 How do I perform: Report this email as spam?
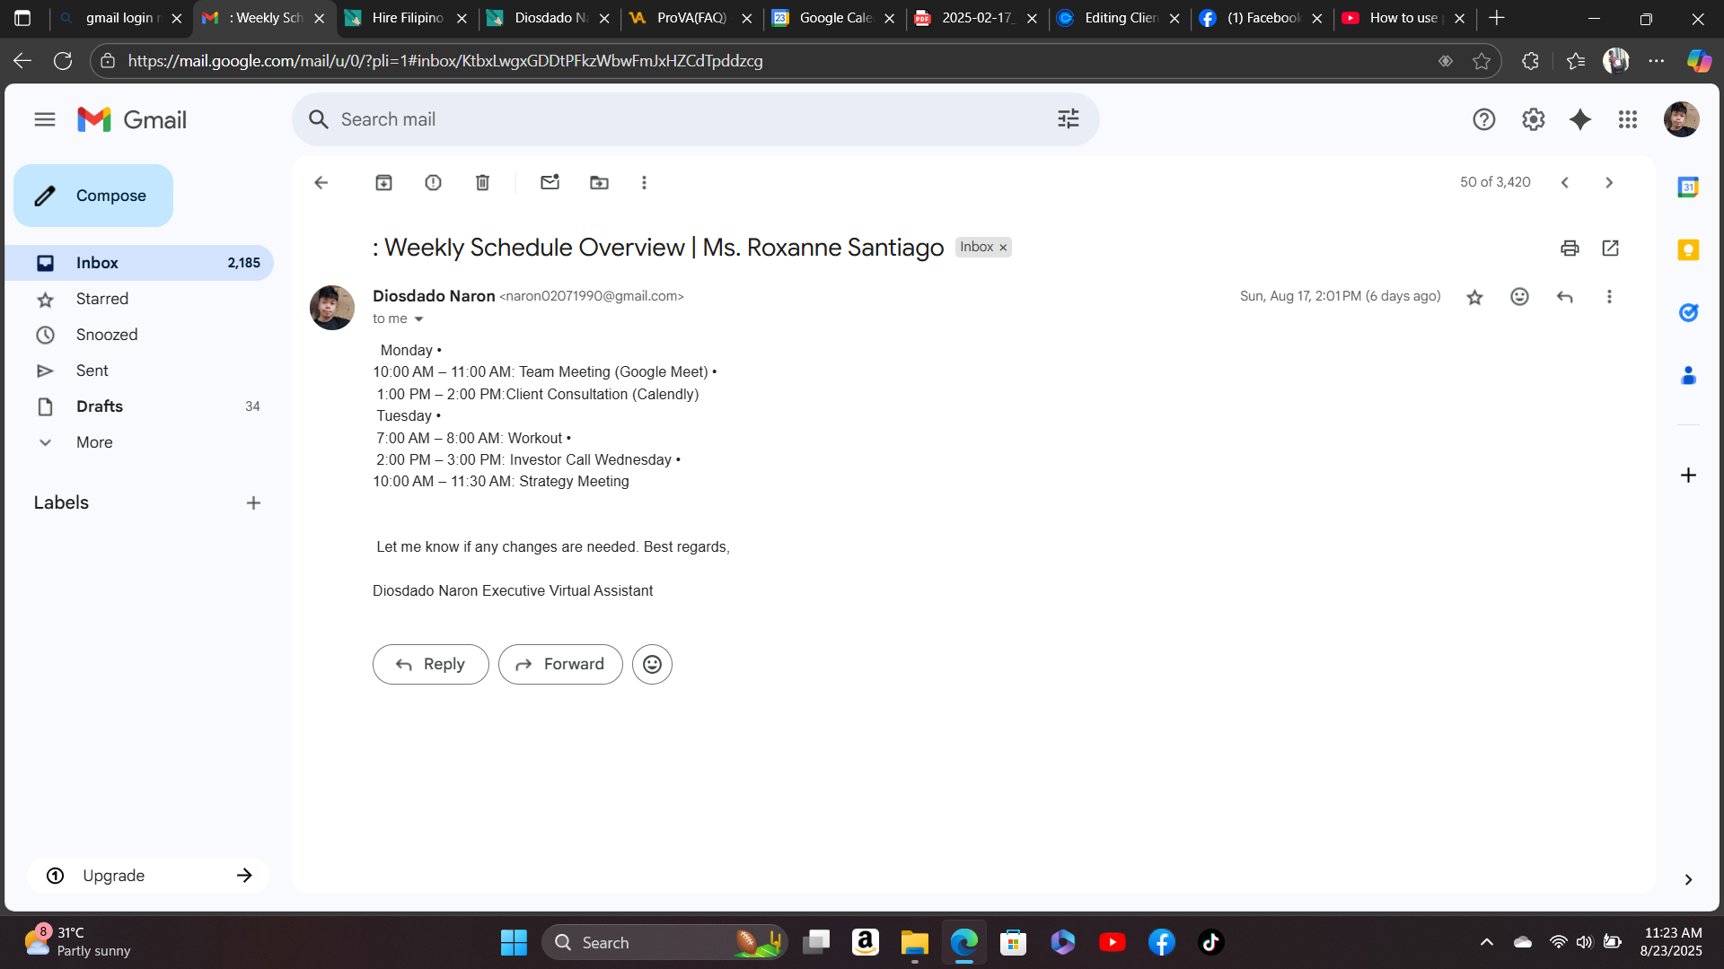(x=433, y=183)
